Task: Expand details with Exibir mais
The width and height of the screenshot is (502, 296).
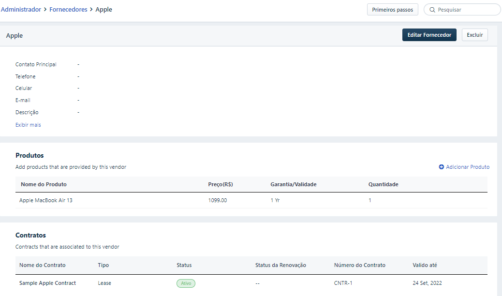Action: tap(28, 125)
